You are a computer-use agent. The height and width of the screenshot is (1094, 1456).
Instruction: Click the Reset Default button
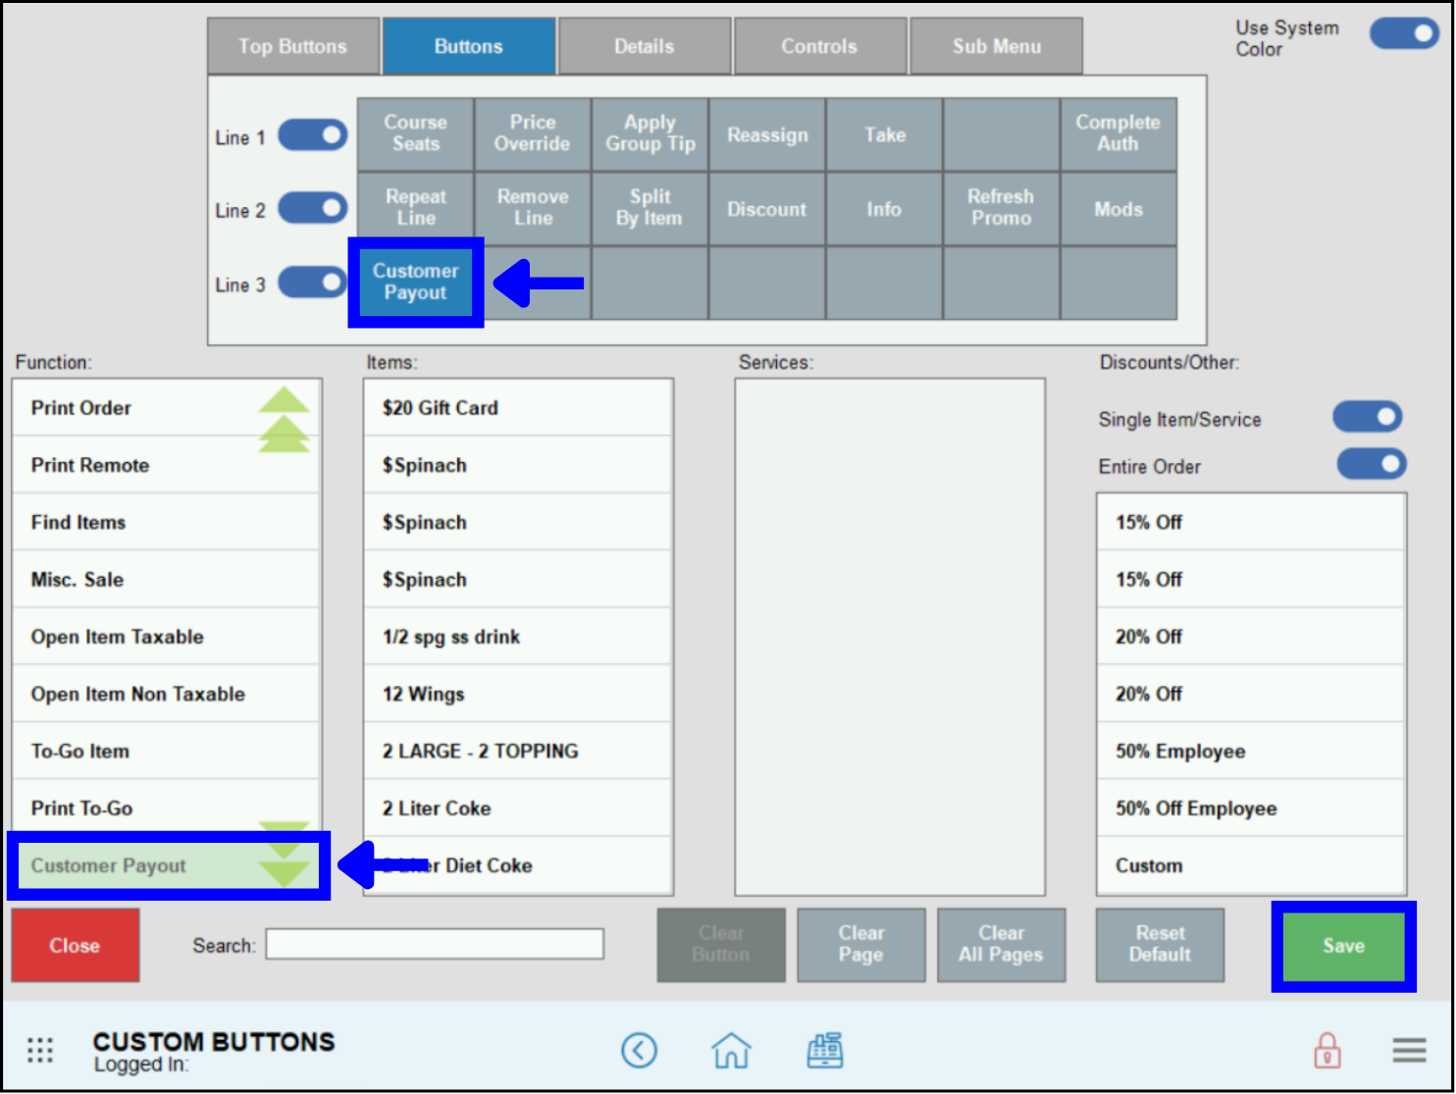[1160, 945]
